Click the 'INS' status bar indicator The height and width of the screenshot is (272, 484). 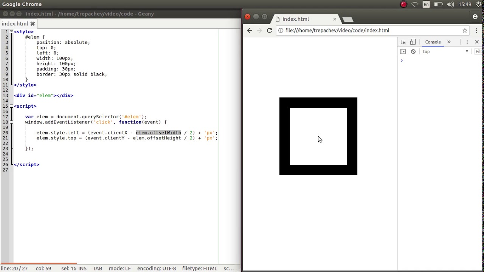[82, 269]
